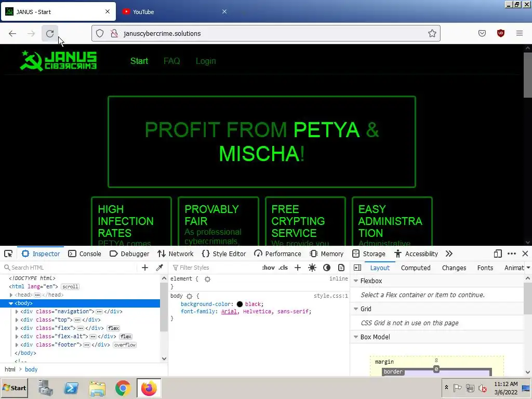Open the Storage tab
Viewport: 532px width, 399px height.
coord(369,254)
